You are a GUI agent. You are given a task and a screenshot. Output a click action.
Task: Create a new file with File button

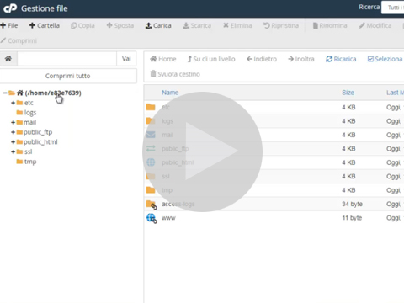[9, 25]
